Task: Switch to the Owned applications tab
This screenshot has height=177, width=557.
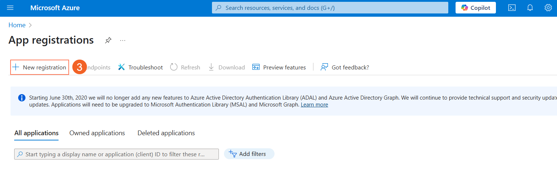Action: (97, 133)
